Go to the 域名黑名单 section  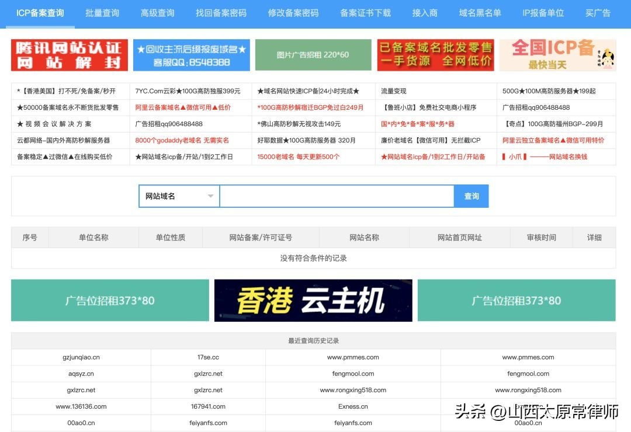(x=480, y=13)
